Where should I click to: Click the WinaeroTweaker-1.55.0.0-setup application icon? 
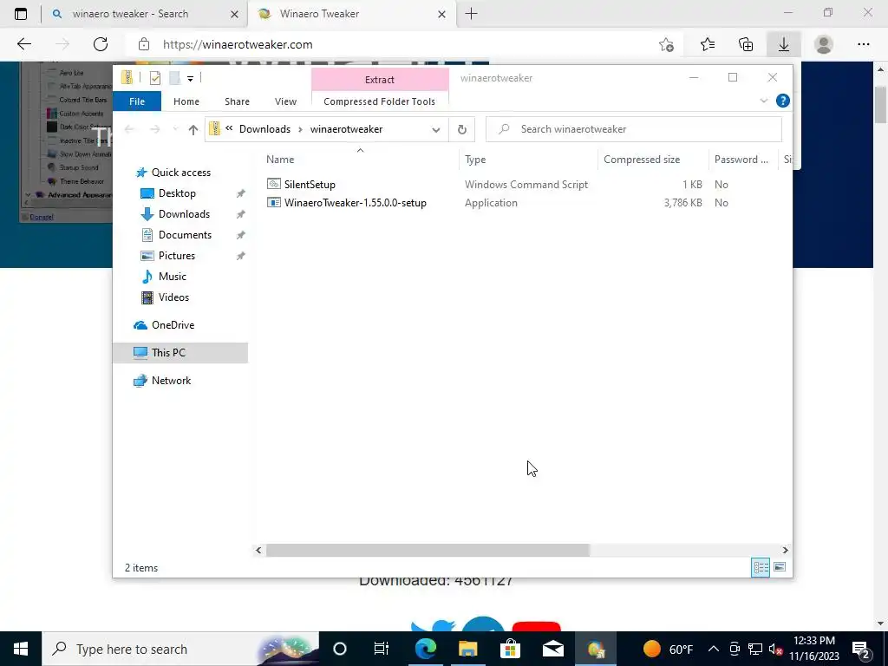[273, 203]
